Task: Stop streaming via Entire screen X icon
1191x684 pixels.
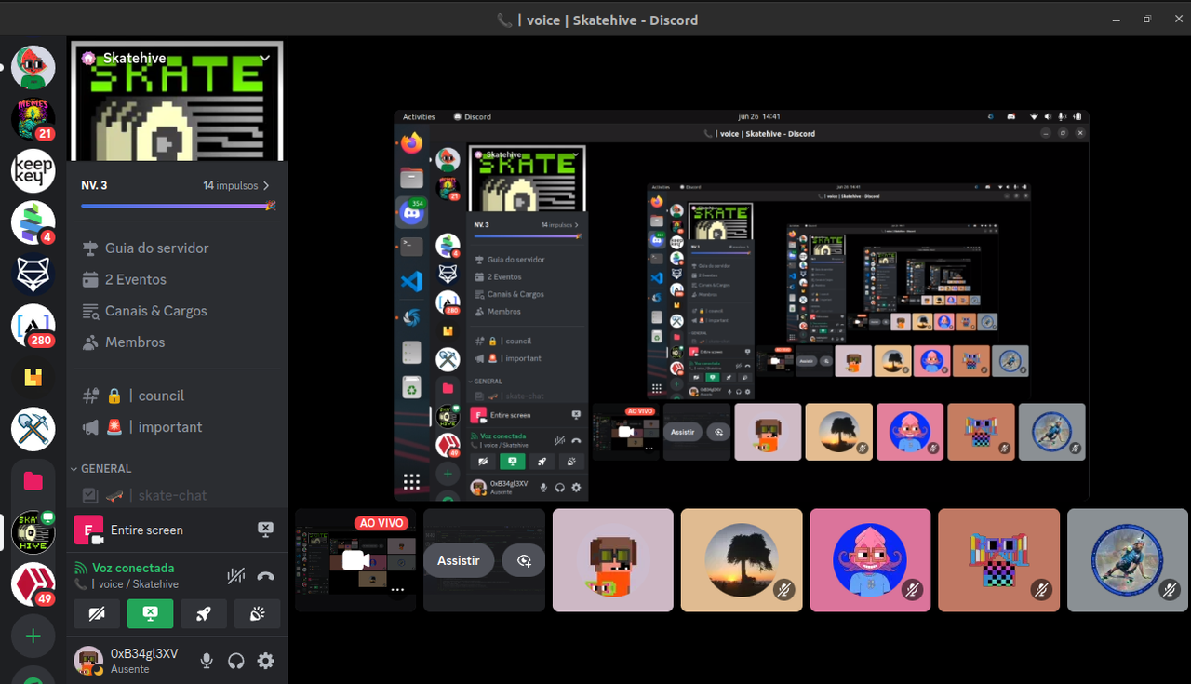Action: (265, 530)
